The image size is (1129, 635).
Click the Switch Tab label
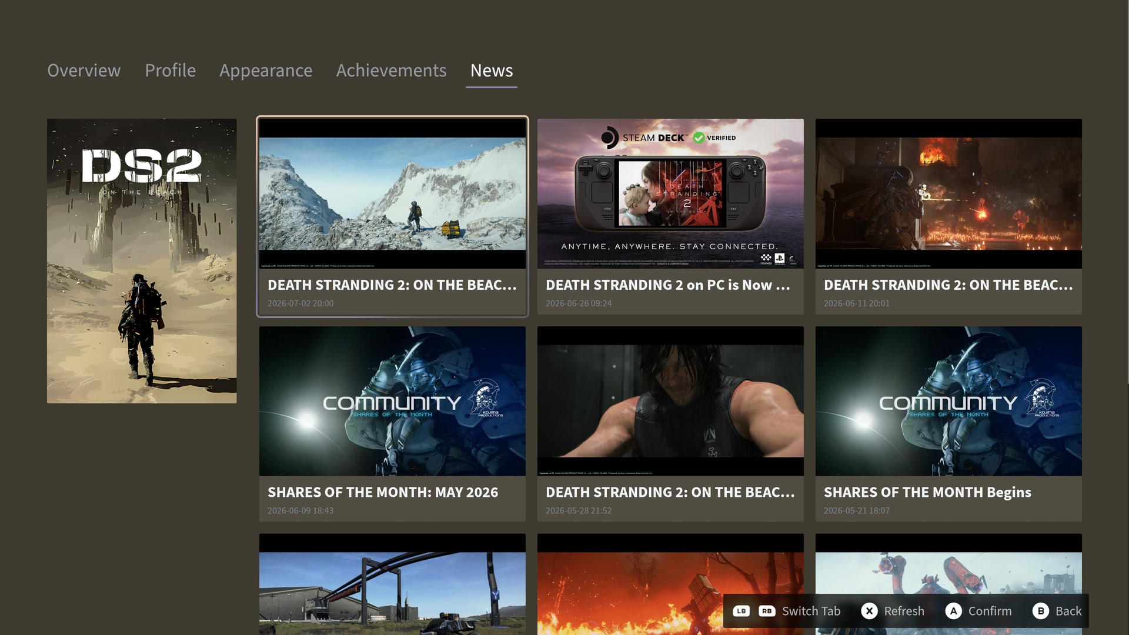tap(811, 611)
